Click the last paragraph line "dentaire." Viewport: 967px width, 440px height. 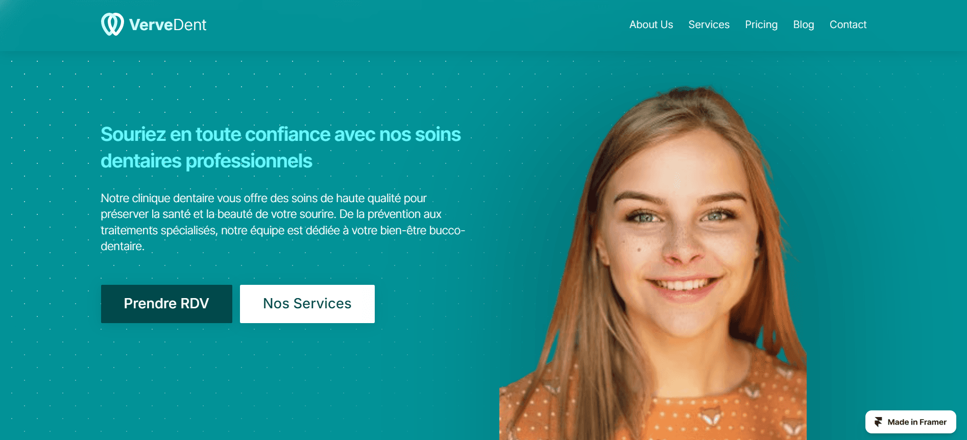click(x=123, y=246)
